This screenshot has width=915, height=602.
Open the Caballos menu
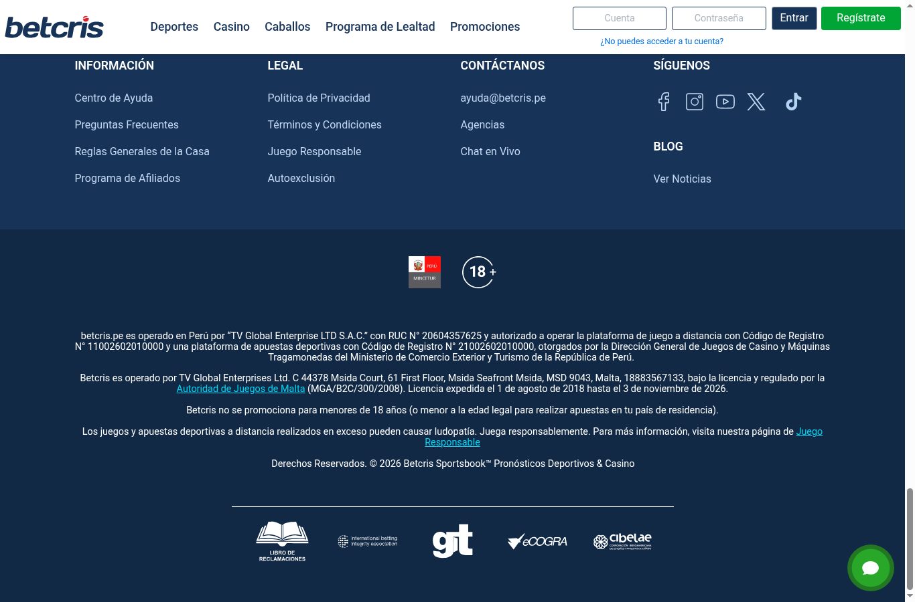287,27
